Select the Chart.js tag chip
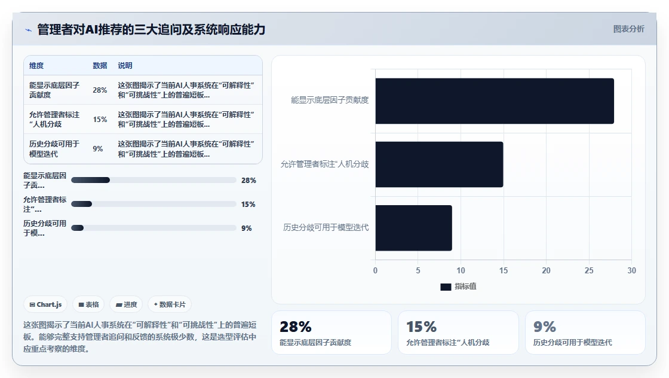The height and width of the screenshot is (378, 669). point(45,304)
